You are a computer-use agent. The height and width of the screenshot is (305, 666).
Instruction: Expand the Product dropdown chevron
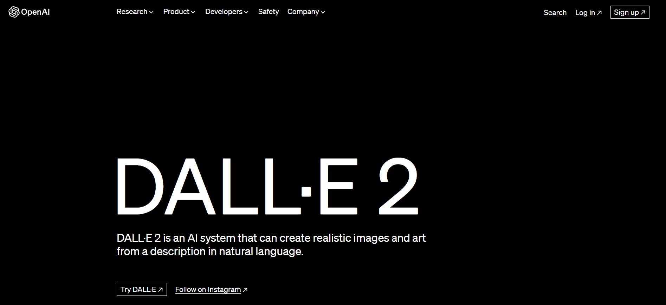point(193,12)
